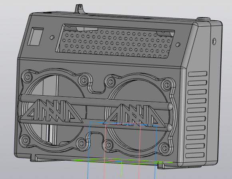Select the round hole right of the mesh panel
Screen dimensions: 232x179
pos(178,45)
